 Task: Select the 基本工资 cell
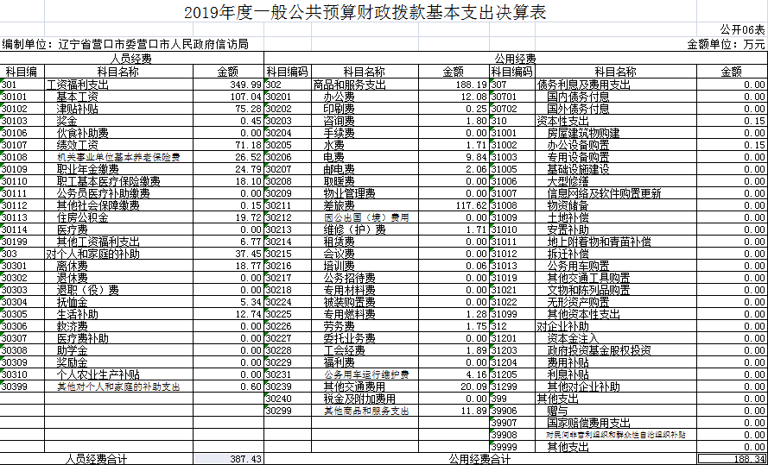(x=119, y=97)
